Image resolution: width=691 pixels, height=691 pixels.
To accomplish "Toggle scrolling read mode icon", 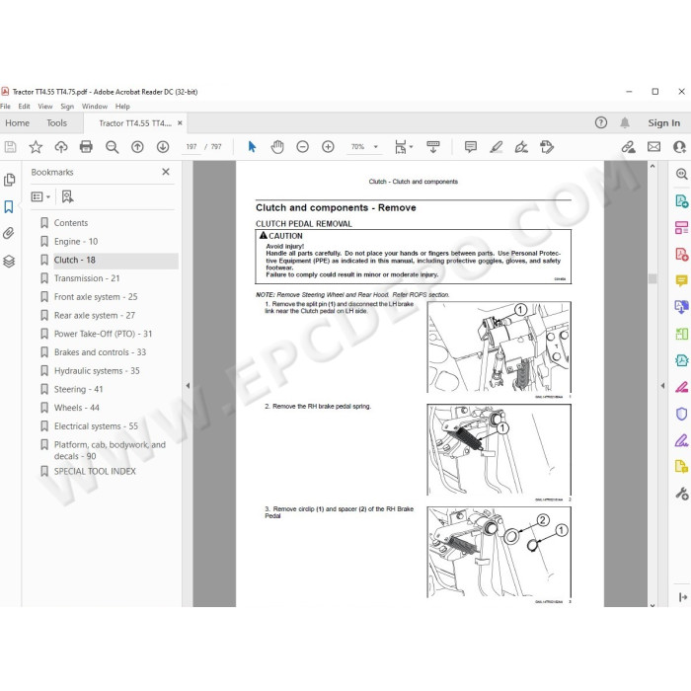I will tap(433, 147).
